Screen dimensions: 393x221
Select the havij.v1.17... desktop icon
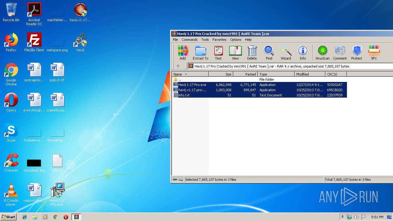click(x=80, y=12)
